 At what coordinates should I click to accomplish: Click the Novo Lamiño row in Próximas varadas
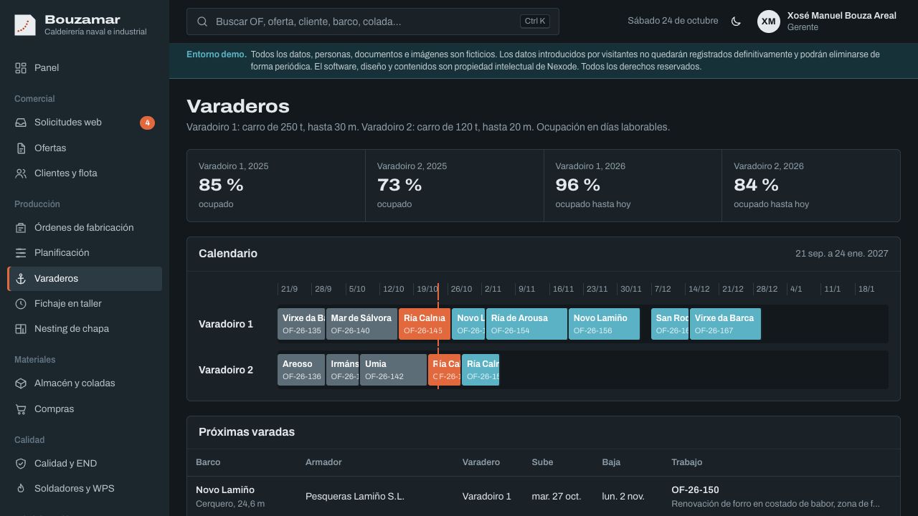(544, 497)
